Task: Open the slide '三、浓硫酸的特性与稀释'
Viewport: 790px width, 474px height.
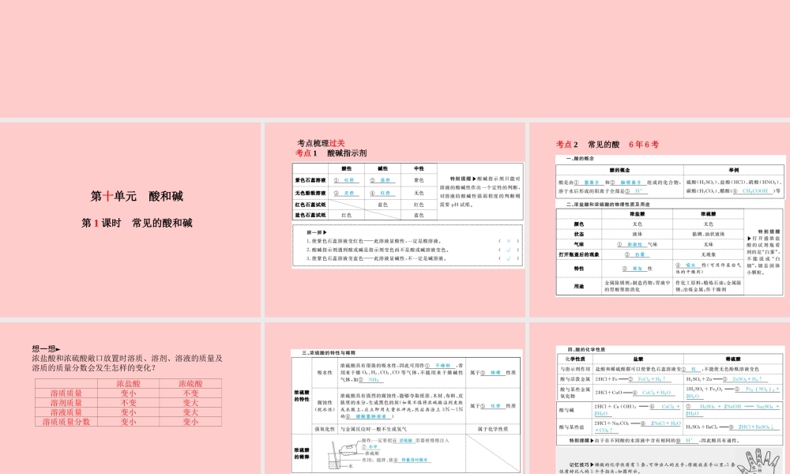Action: 395,398
